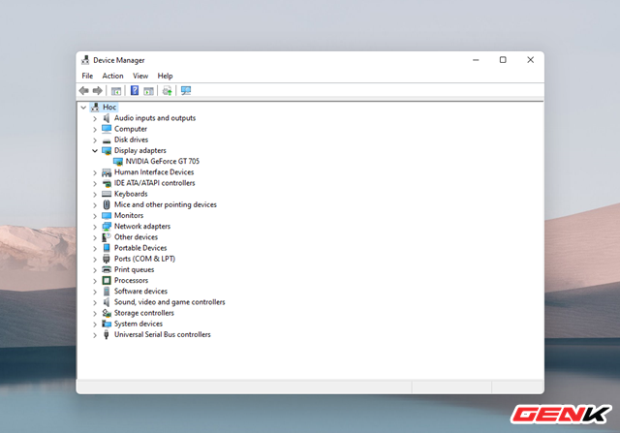This screenshot has height=433, width=620.
Task: Click the Show/Hide Console Tree icon
Action: coord(116,91)
